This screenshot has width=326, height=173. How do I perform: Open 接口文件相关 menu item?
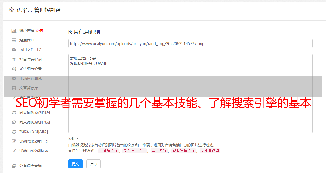pos(31,50)
